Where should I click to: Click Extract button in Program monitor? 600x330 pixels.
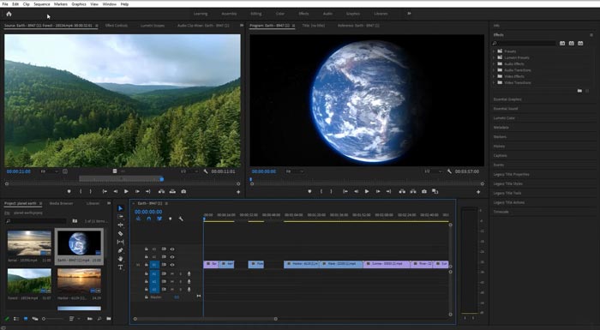[x=413, y=191]
